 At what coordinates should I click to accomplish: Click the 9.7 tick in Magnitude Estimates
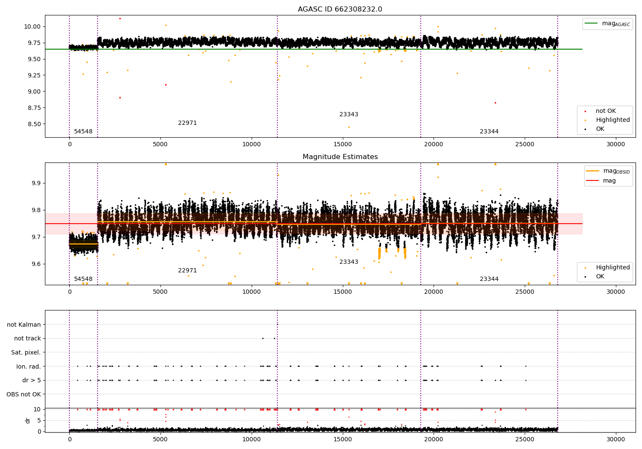click(x=37, y=237)
